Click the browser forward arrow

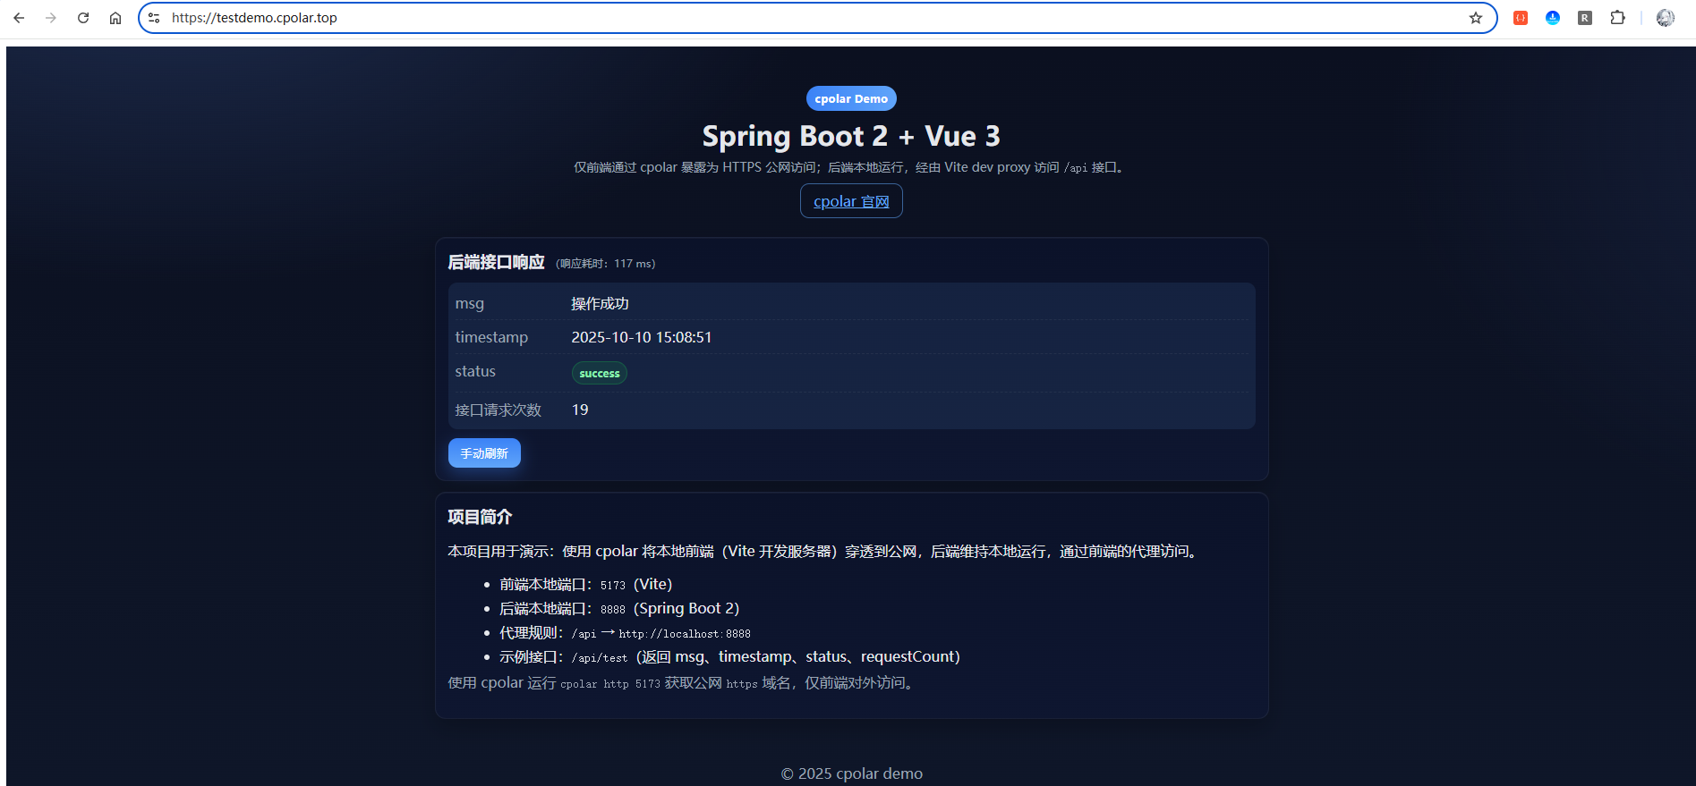[x=51, y=18]
